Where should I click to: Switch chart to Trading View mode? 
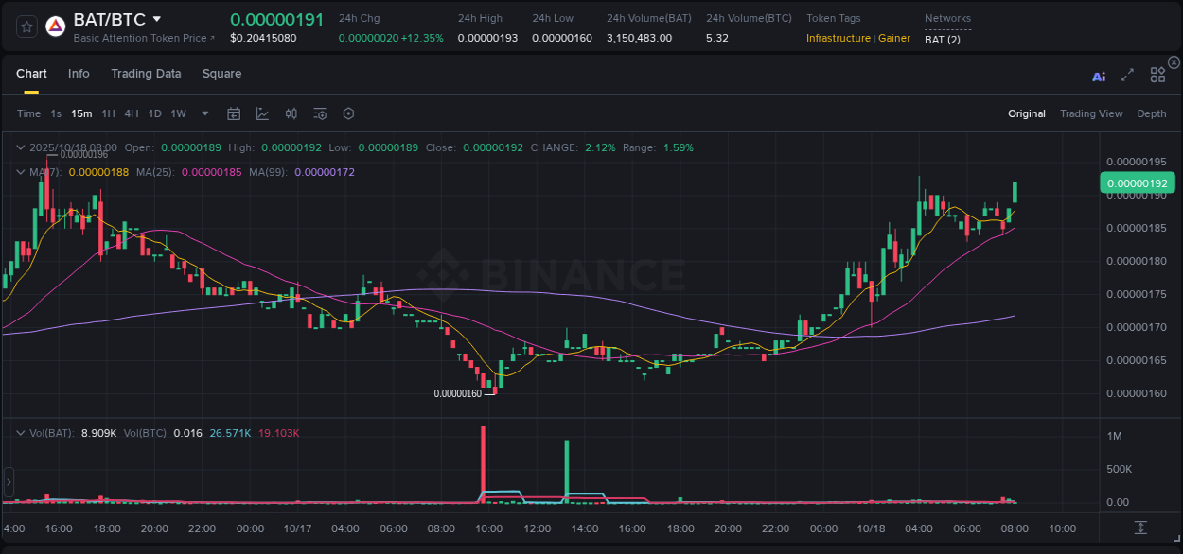click(1091, 113)
